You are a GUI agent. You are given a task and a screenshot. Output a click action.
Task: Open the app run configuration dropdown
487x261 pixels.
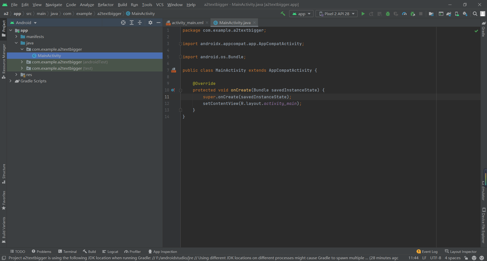[x=301, y=14]
